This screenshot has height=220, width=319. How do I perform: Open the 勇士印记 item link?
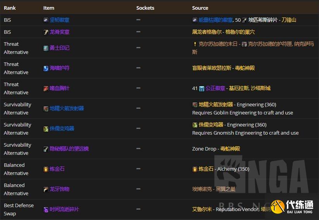pos(59,48)
